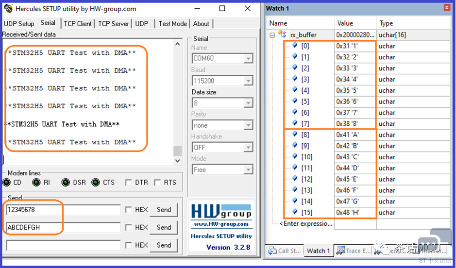Viewport: 456px width, 268px height.
Task: Enable the DTR checkbox
Action: (x=128, y=183)
